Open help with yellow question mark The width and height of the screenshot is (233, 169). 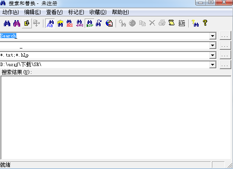205,23
